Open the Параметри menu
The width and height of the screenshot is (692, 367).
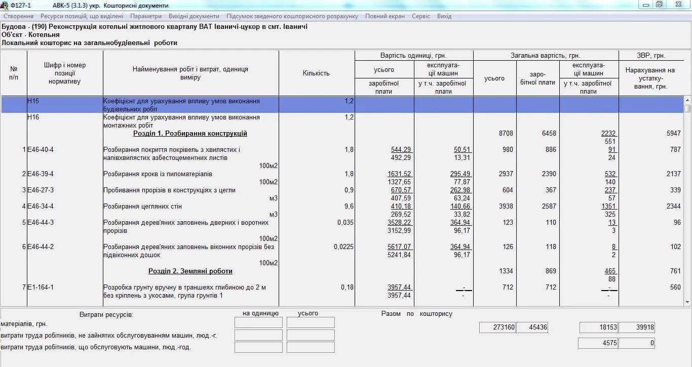[x=146, y=16]
